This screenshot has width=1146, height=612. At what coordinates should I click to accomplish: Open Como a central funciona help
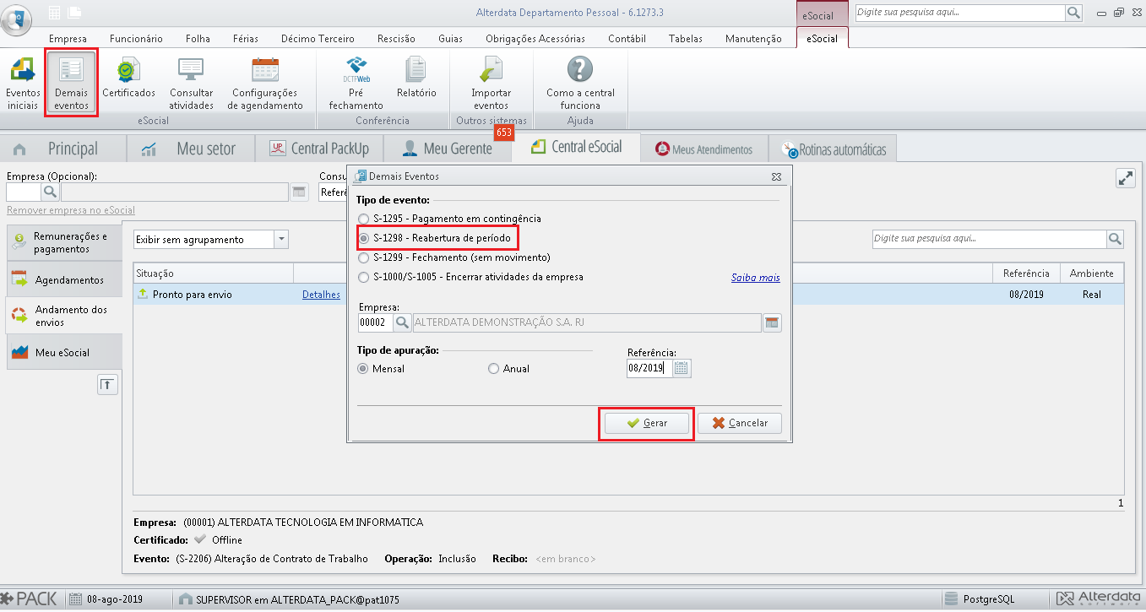pos(580,83)
